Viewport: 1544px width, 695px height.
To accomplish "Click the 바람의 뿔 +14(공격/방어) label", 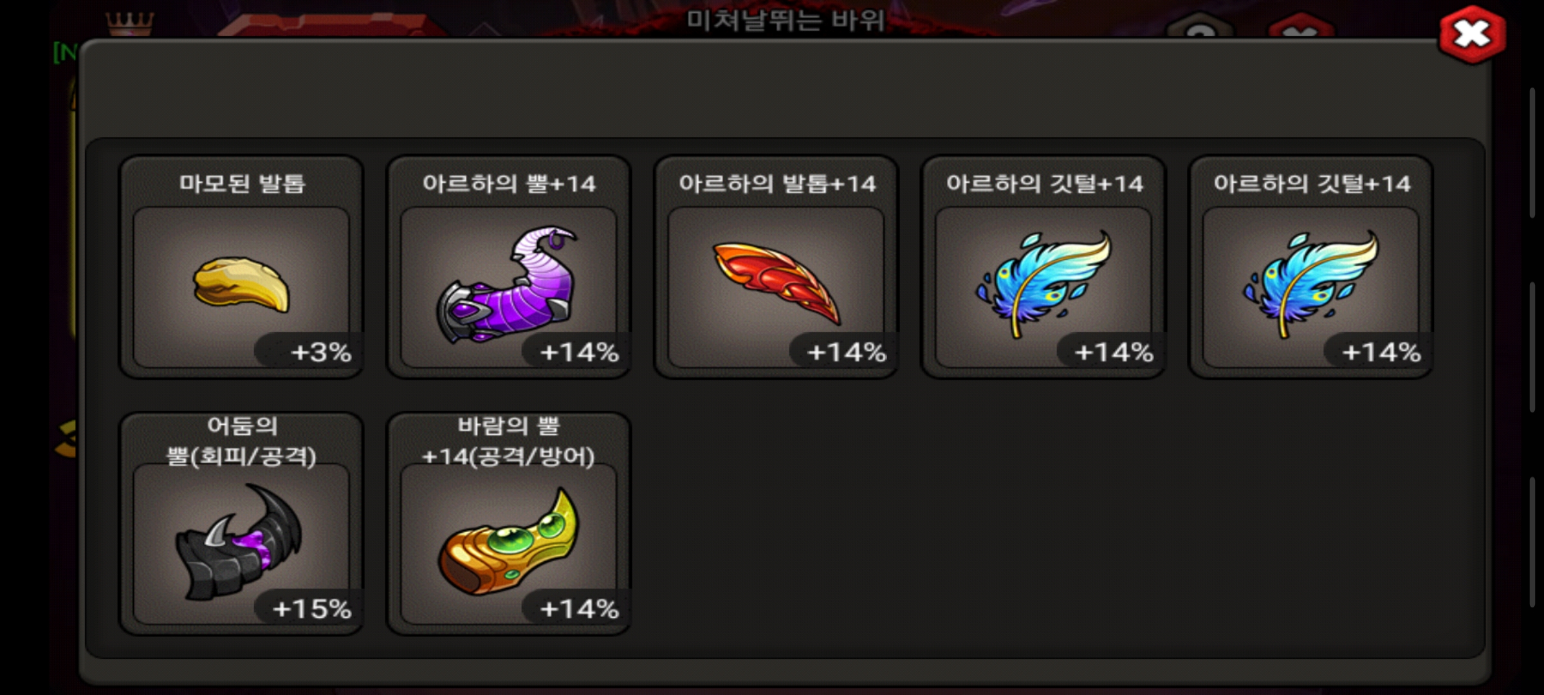I will [x=508, y=441].
